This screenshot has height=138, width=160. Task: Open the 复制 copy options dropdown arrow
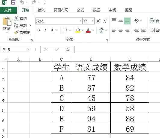(30, 25)
